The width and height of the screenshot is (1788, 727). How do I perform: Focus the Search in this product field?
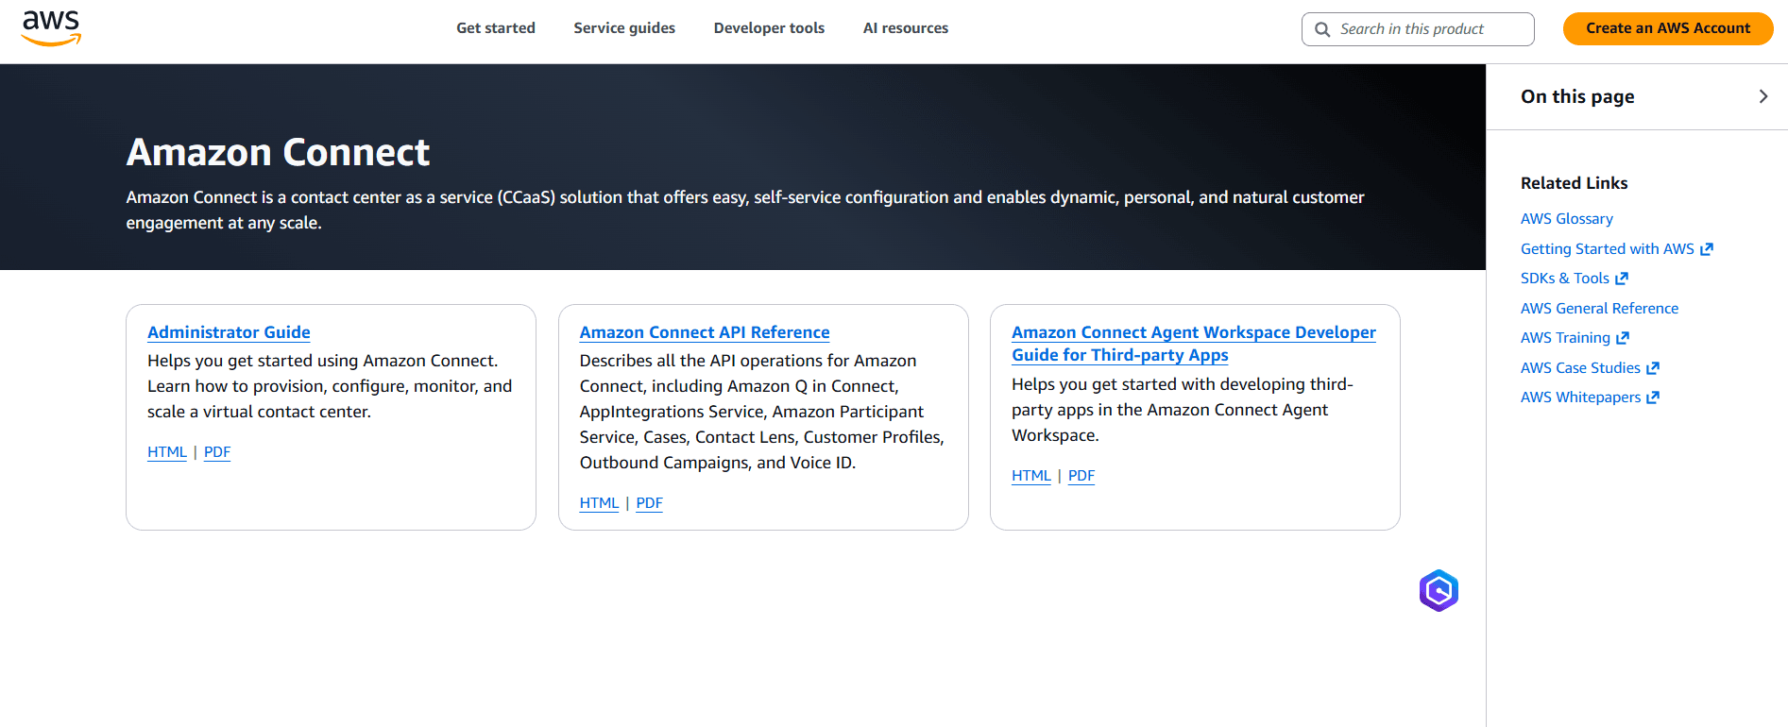tap(1418, 29)
